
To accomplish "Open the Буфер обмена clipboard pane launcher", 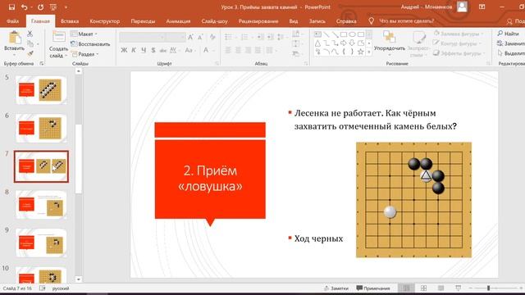I will [x=42, y=63].
